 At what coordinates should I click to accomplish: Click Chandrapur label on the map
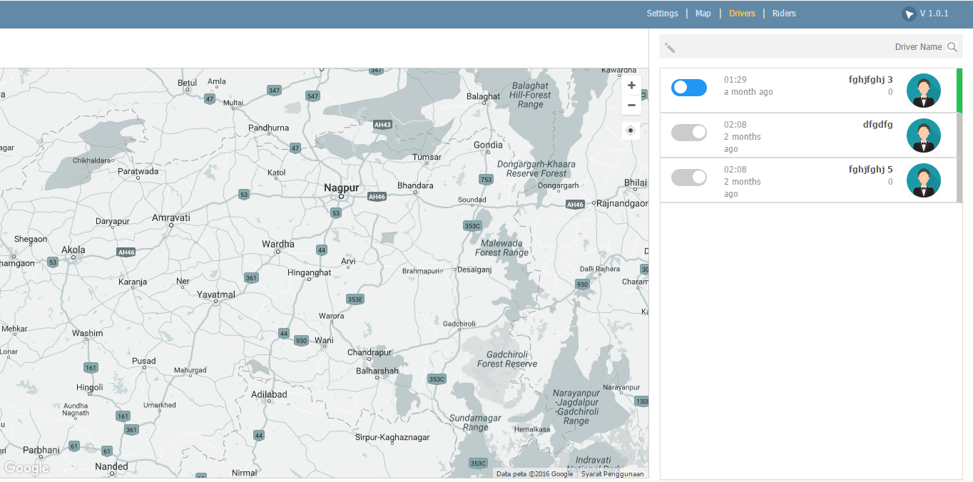coord(370,352)
